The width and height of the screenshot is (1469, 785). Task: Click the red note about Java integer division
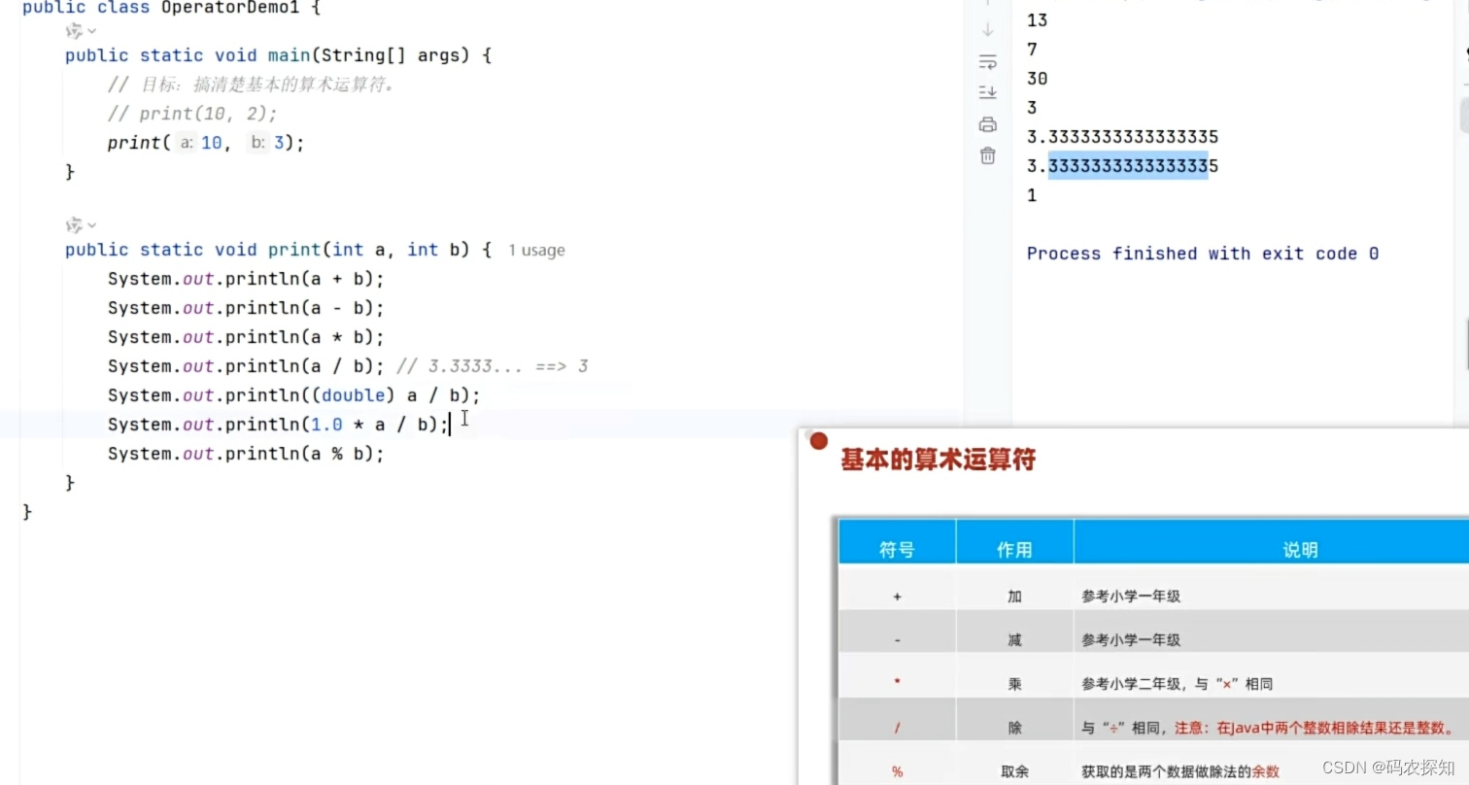pyautogui.click(x=1315, y=728)
